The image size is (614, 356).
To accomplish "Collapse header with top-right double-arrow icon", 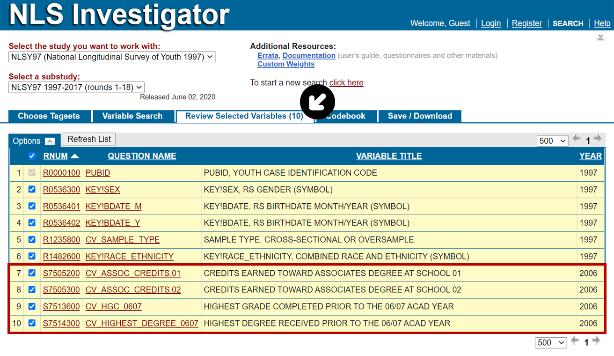I will pyautogui.click(x=601, y=37).
